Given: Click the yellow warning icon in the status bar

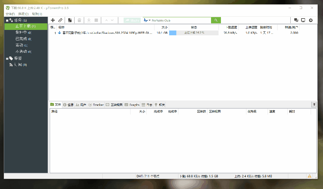Looking at the screenshot, I should (x=310, y=176).
